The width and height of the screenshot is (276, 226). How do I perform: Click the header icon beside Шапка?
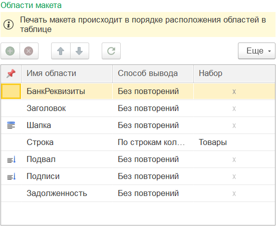coord(11,125)
